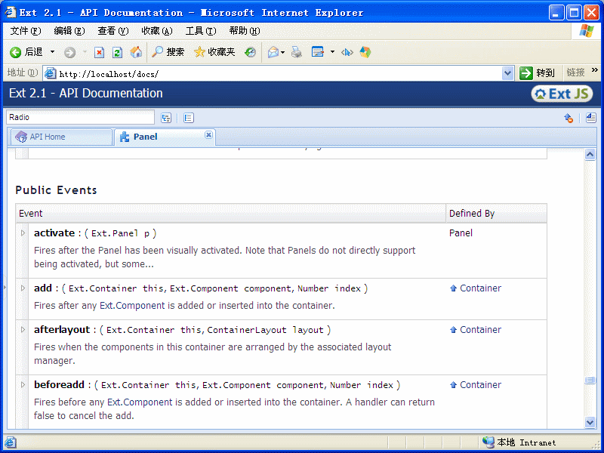The height and width of the screenshot is (453, 604).
Task: Click the Public Events heading
Action: pyautogui.click(x=56, y=190)
